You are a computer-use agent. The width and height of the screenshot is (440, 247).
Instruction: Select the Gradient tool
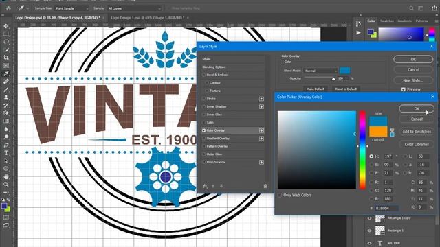coord(6,121)
